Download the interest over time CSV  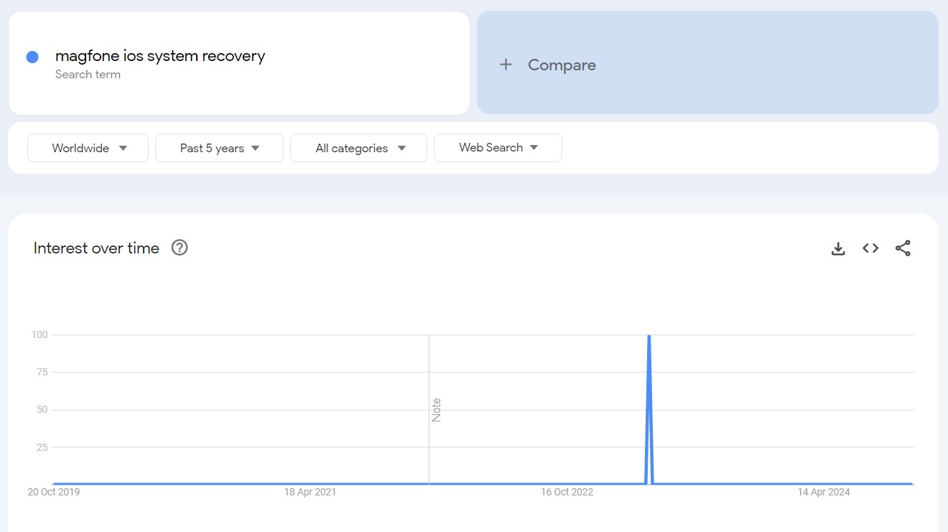coord(837,248)
